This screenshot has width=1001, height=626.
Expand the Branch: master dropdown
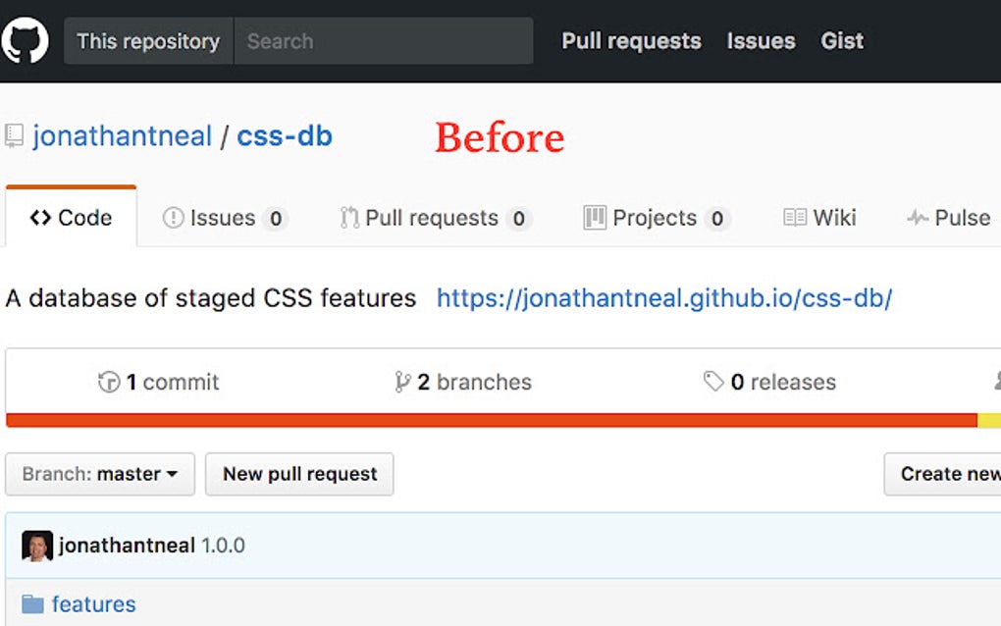tap(100, 474)
